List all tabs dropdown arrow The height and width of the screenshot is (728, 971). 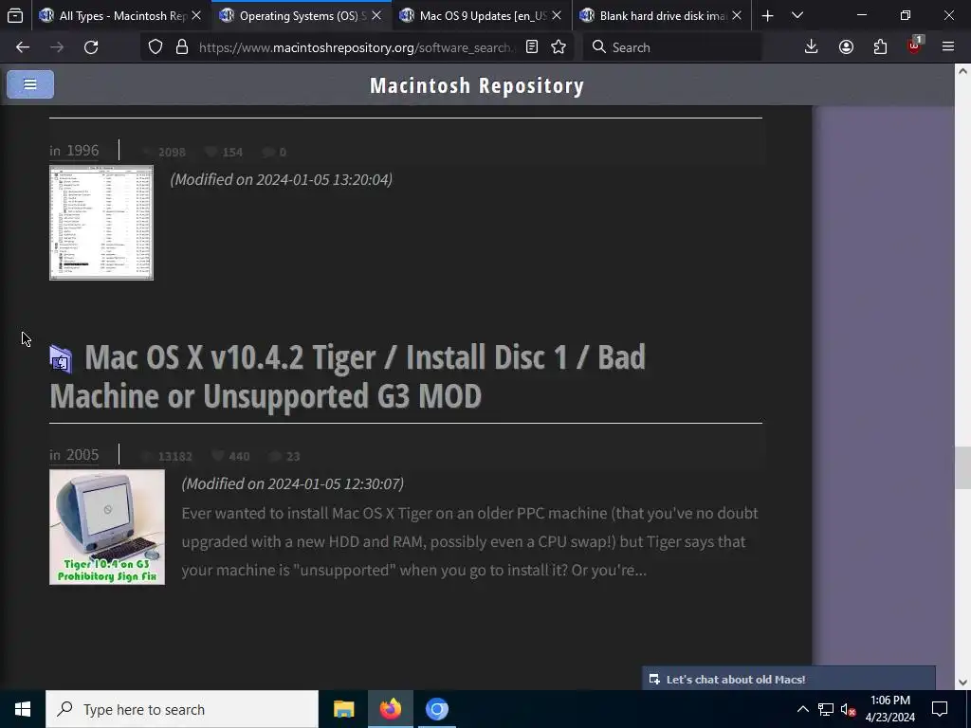797,15
